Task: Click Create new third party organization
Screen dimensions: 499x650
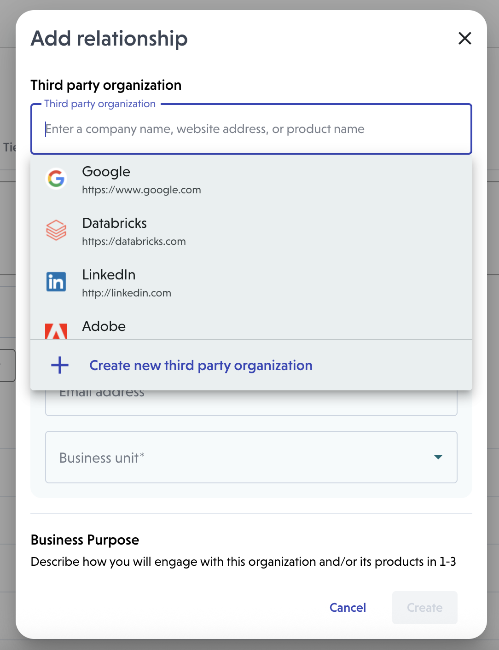Action: tap(201, 366)
